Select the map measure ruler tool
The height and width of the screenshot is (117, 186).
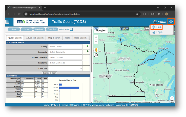[124, 29]
